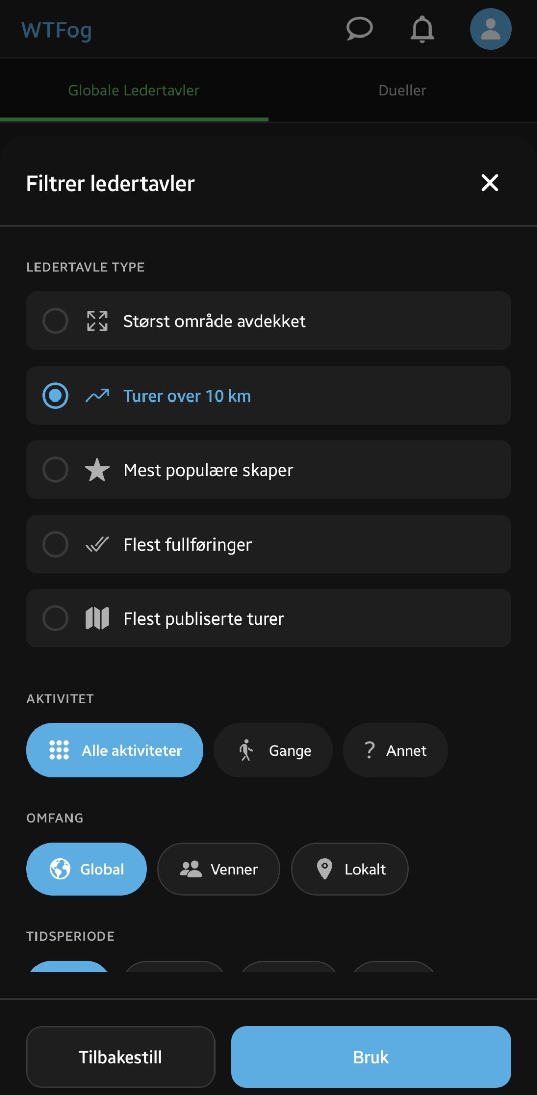Click the Turer over 10 km trend icon

(97, 395)
